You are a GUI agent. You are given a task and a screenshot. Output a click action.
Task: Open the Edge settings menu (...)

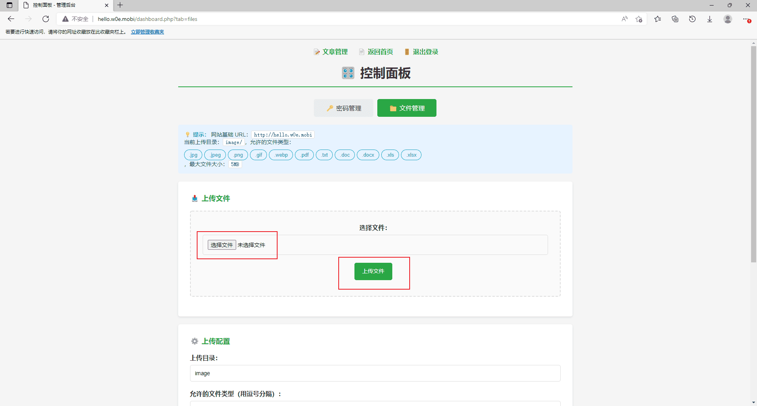[x=747, y=19]
